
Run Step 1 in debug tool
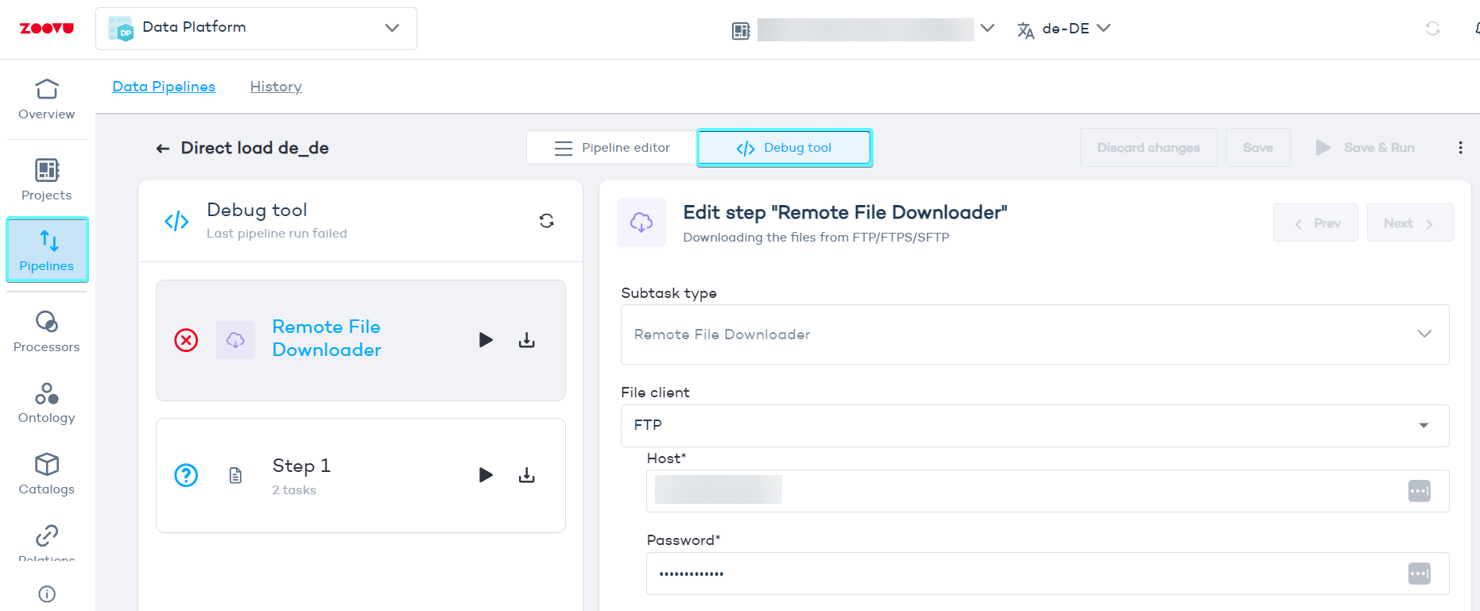click(486, 475)
